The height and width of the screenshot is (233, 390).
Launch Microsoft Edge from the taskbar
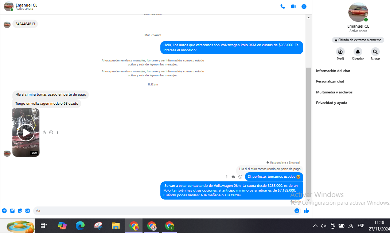pyautogui.click(x=80, y=226)
